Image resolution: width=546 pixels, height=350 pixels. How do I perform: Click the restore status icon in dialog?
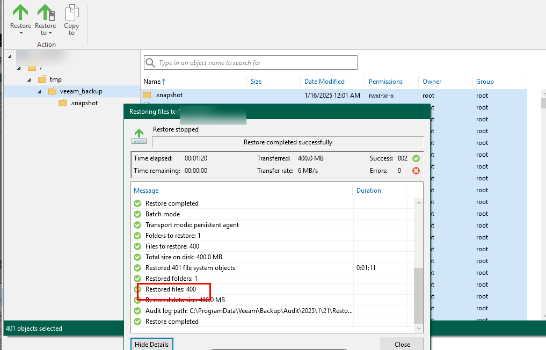coord(139,136)
